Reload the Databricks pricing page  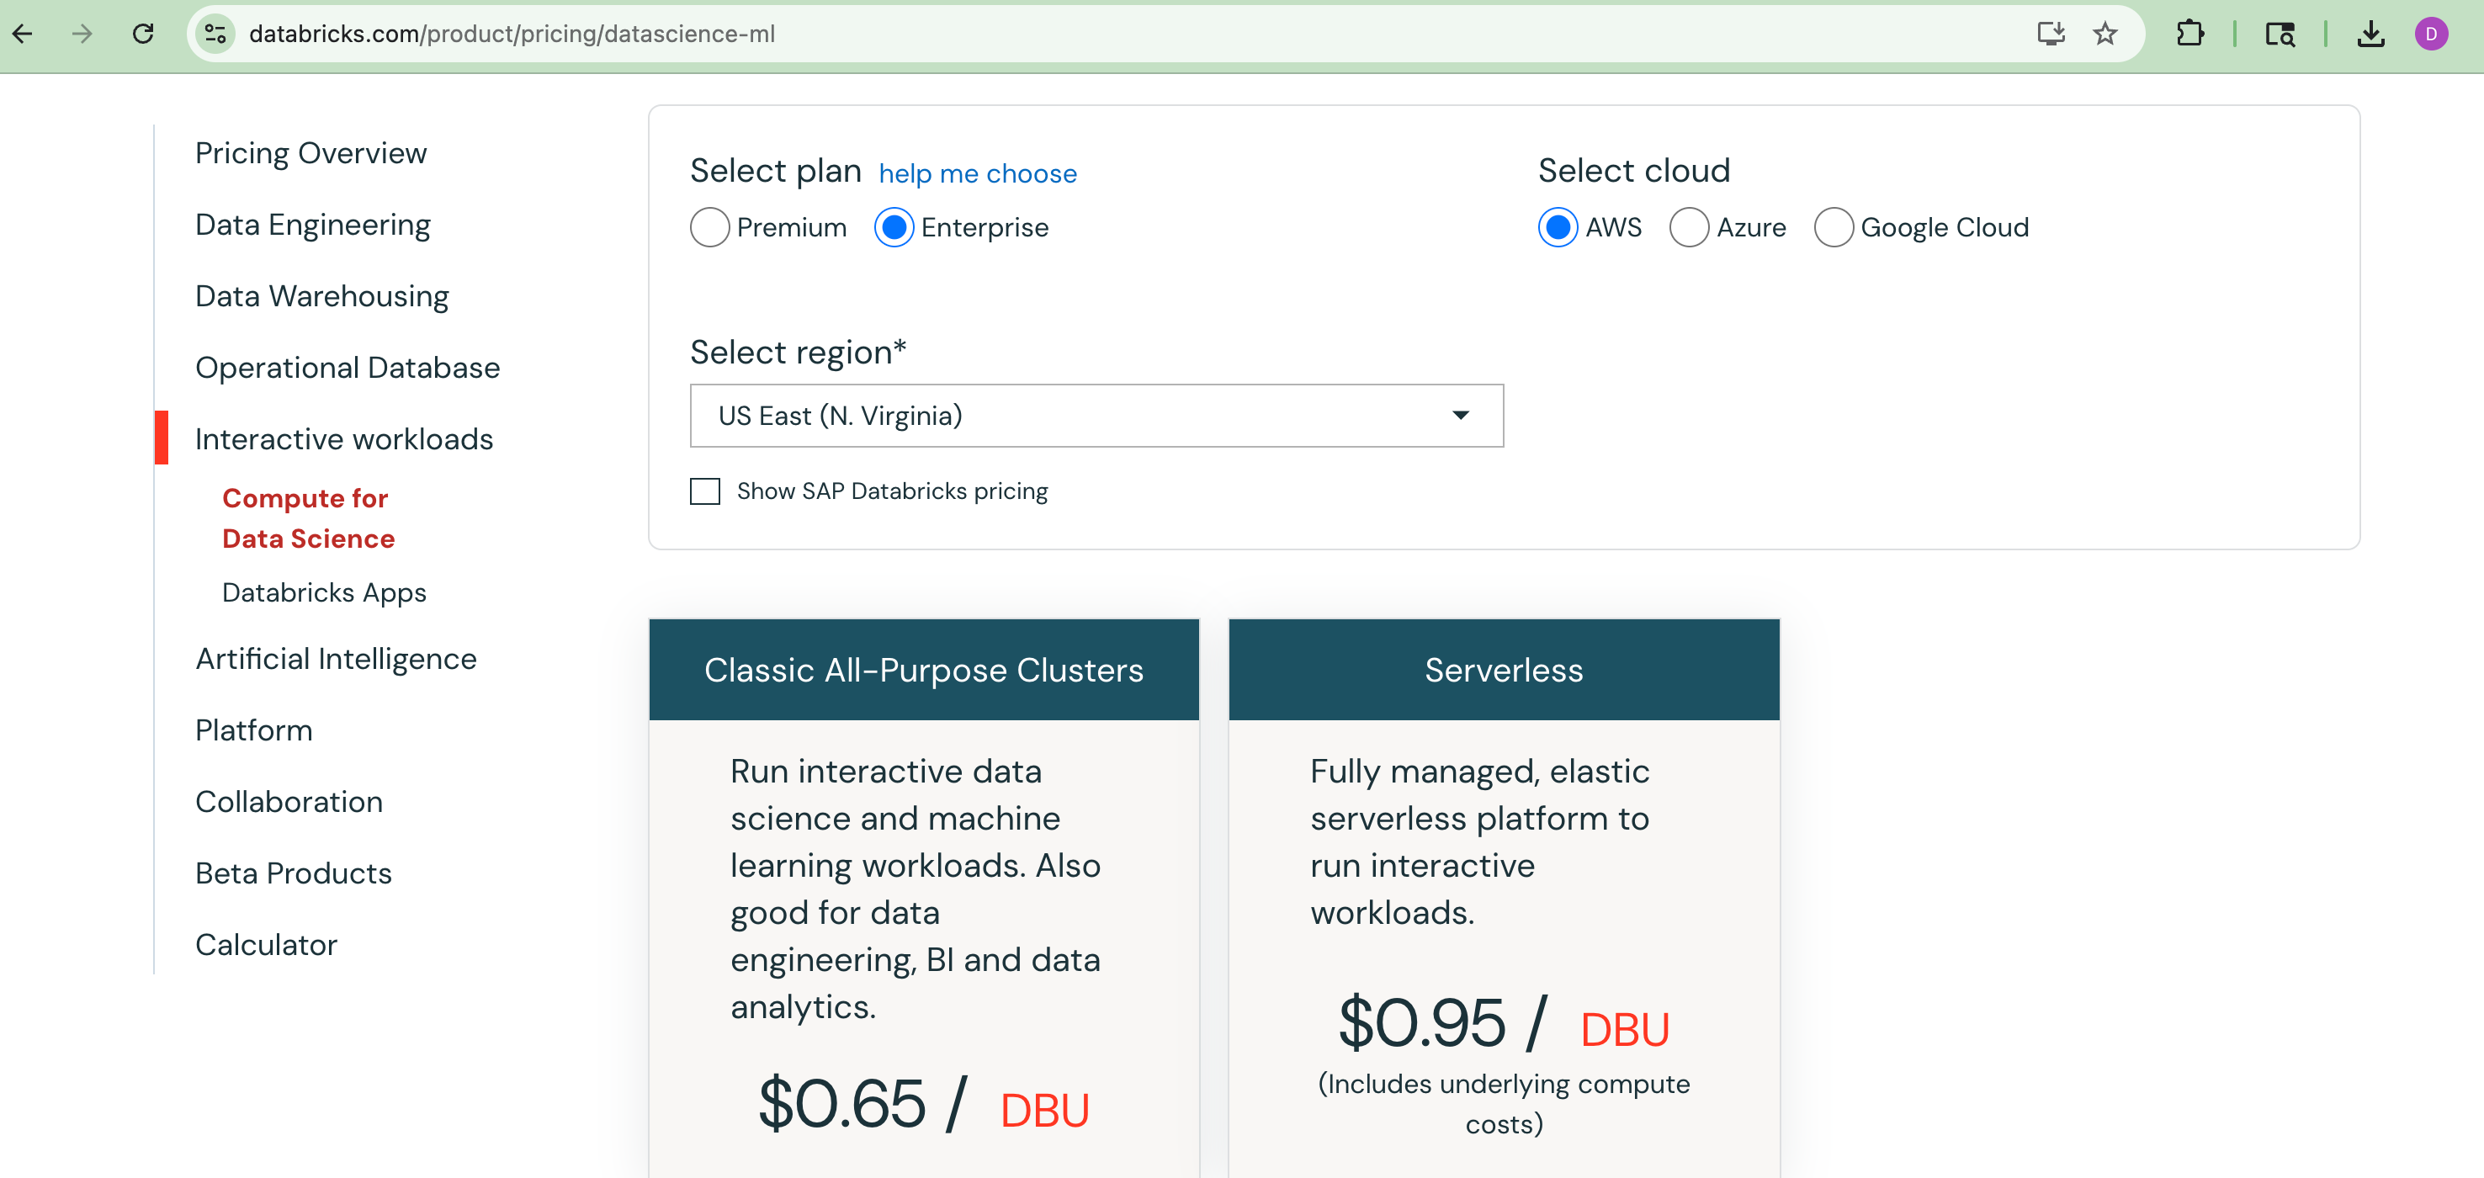click(x=144, y=34)
